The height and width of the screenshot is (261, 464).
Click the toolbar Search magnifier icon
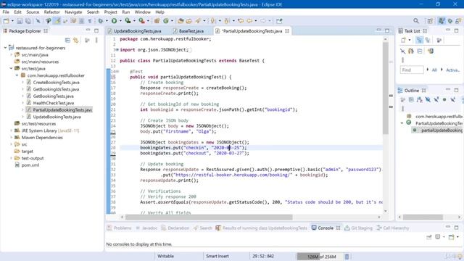pos(416,21)
